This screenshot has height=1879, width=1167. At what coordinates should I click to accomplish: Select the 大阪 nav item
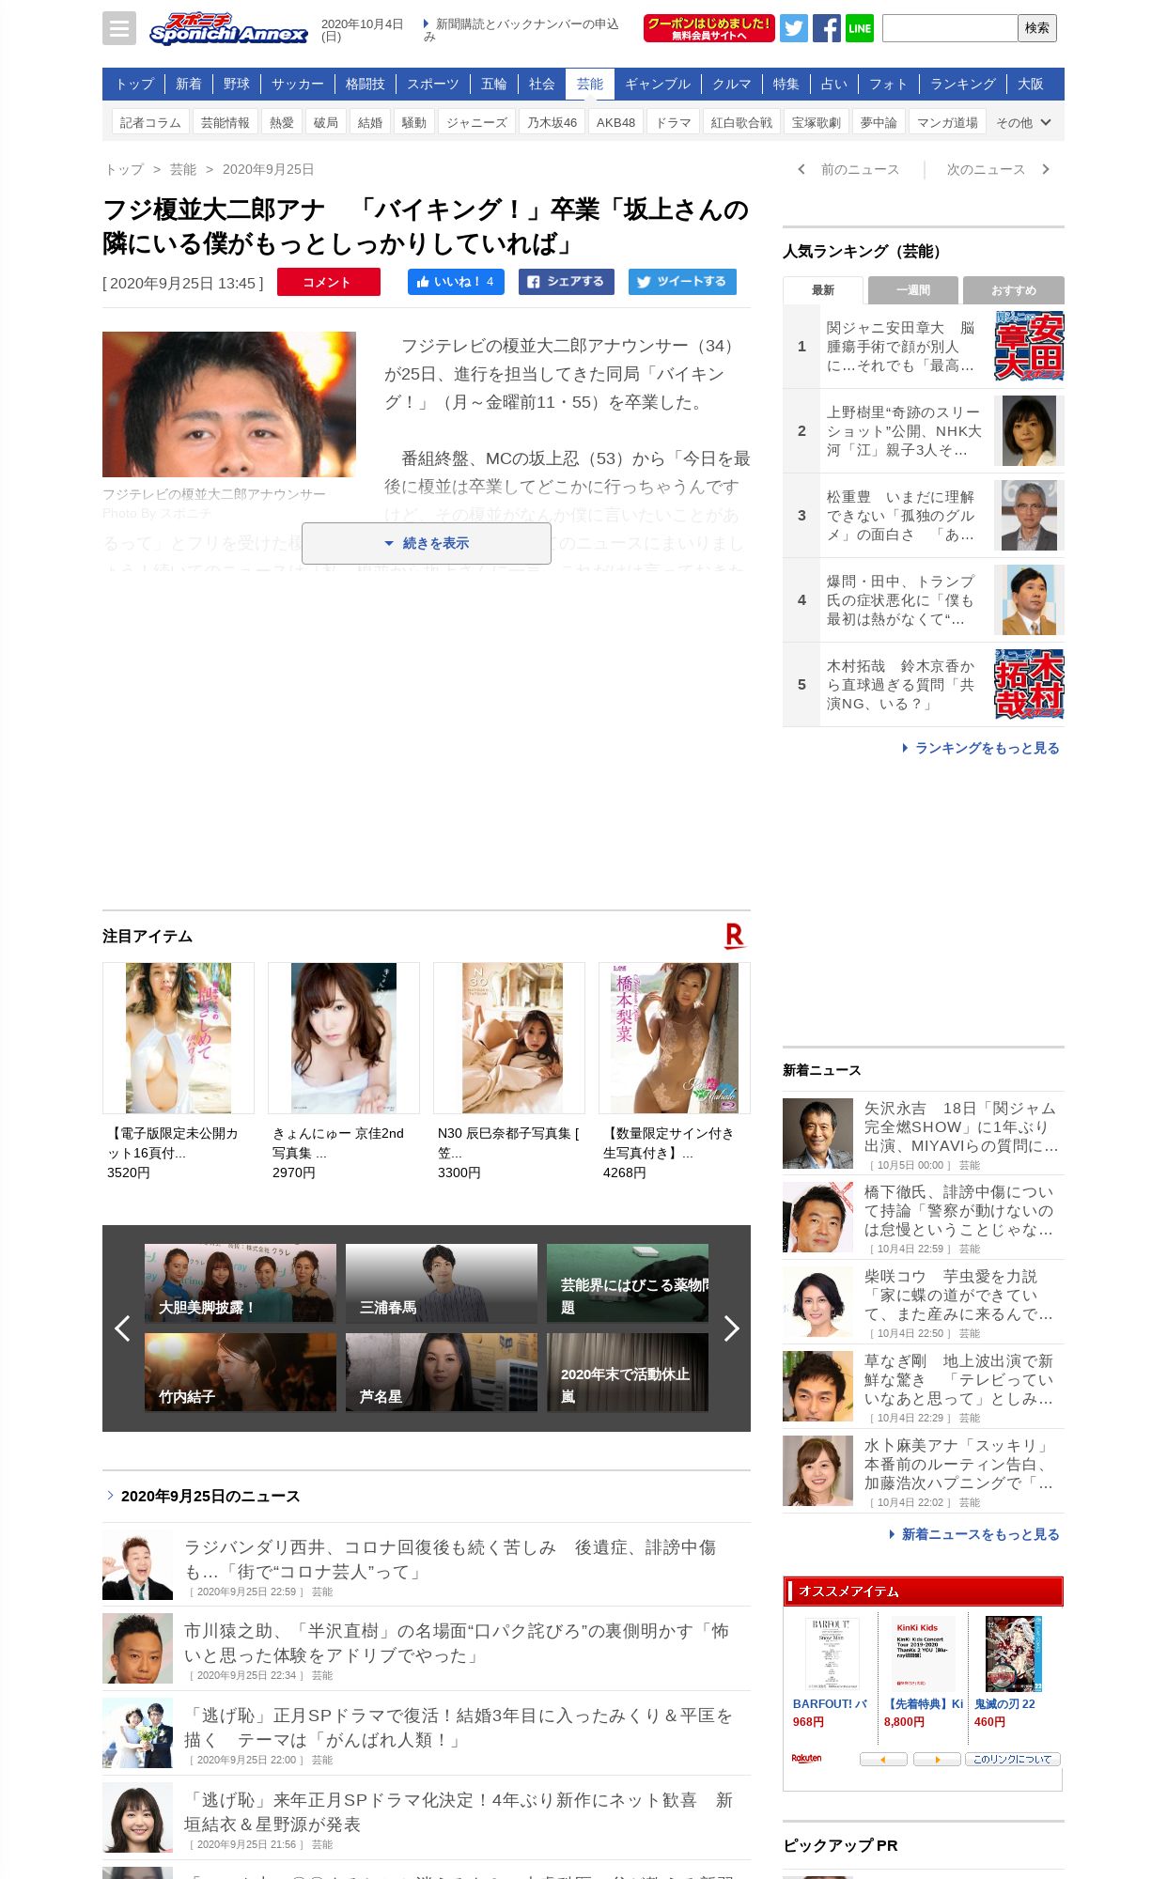tap(1031, 84)
